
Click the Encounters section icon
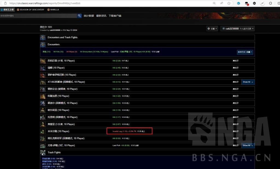coord(43,45)
